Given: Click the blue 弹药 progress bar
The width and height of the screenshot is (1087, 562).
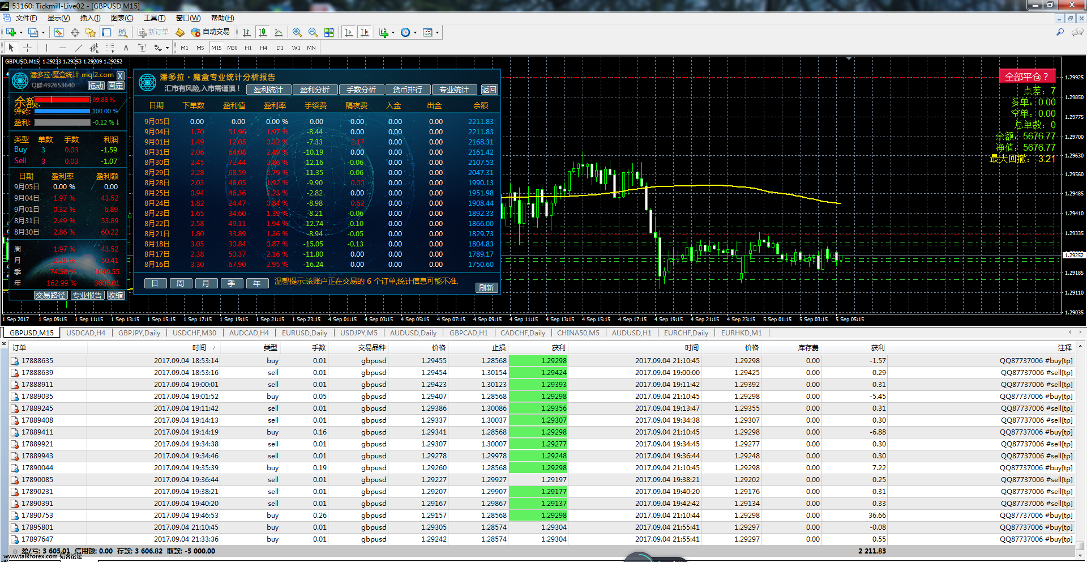Looking at the screenshot, I should click(x=62, y=111).
